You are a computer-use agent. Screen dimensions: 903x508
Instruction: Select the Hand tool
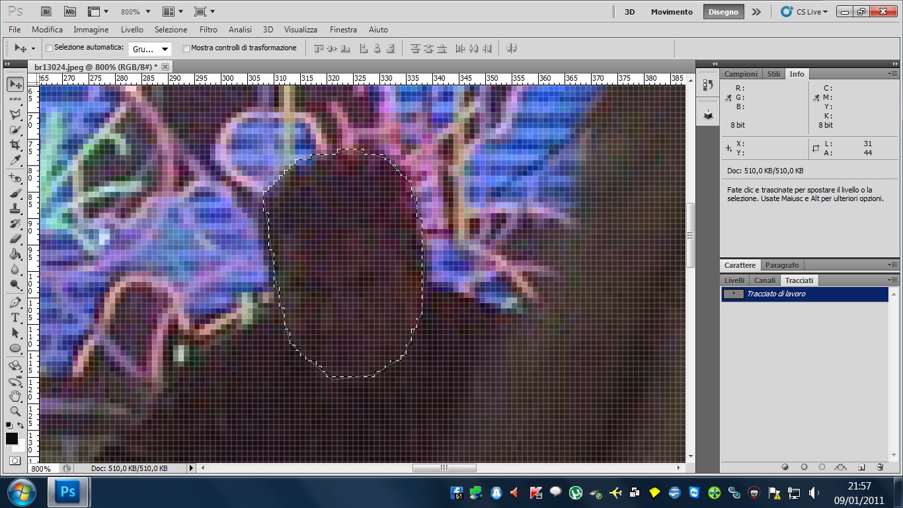point(15,396)
